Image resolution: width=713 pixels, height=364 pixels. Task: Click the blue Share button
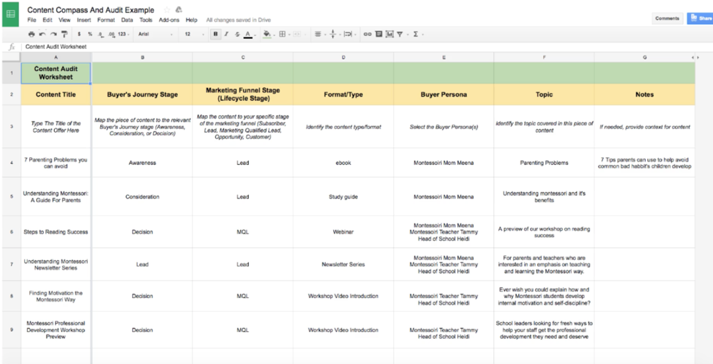[x=701, y=18]
